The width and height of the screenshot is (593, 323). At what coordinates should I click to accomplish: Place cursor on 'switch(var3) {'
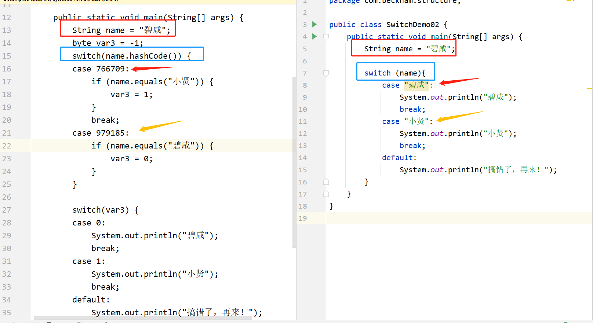(105, 210)
